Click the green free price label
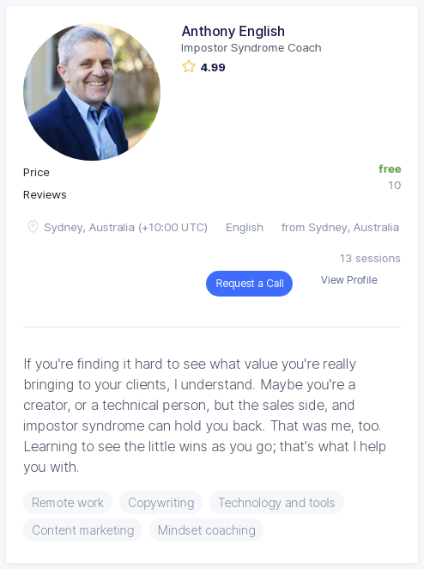This screenshot has height=569, width=424. pyautogui.click(x=390, y=169)
